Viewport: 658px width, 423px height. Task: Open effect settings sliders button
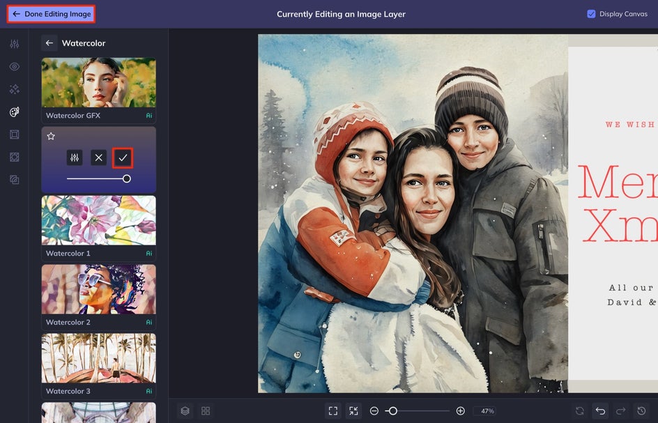tap(75, 157)
